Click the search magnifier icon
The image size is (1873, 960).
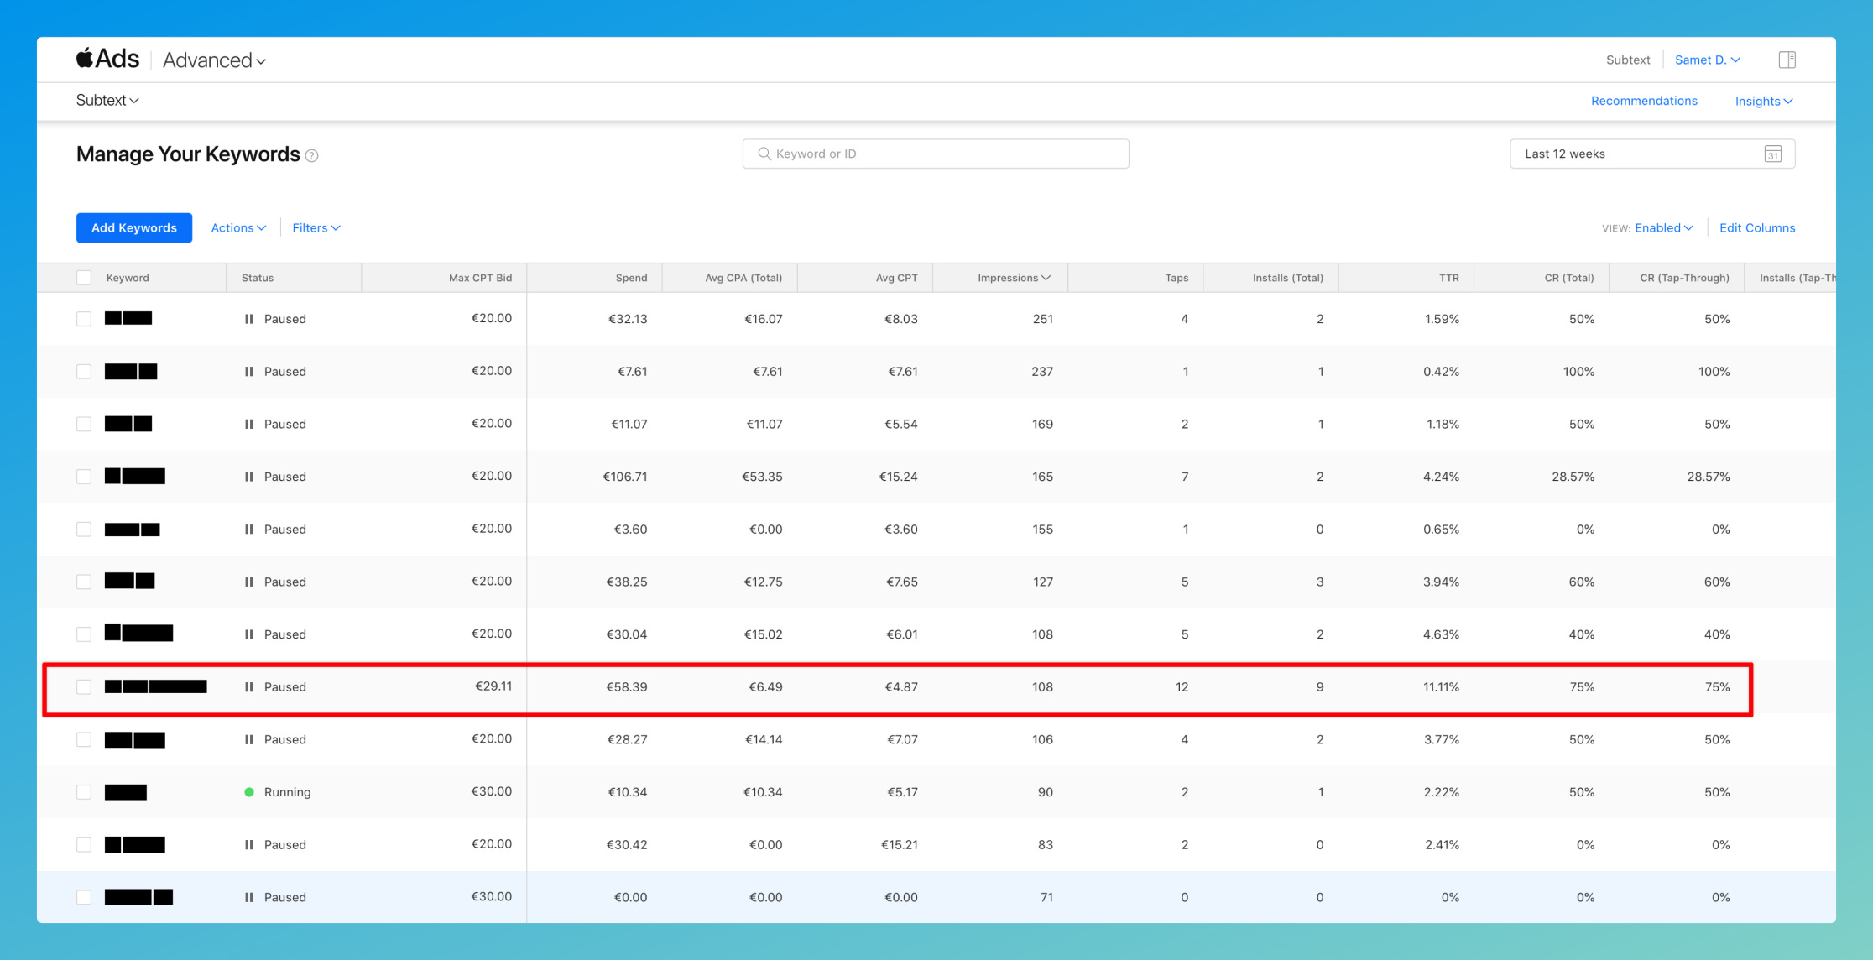click(764, 154)
